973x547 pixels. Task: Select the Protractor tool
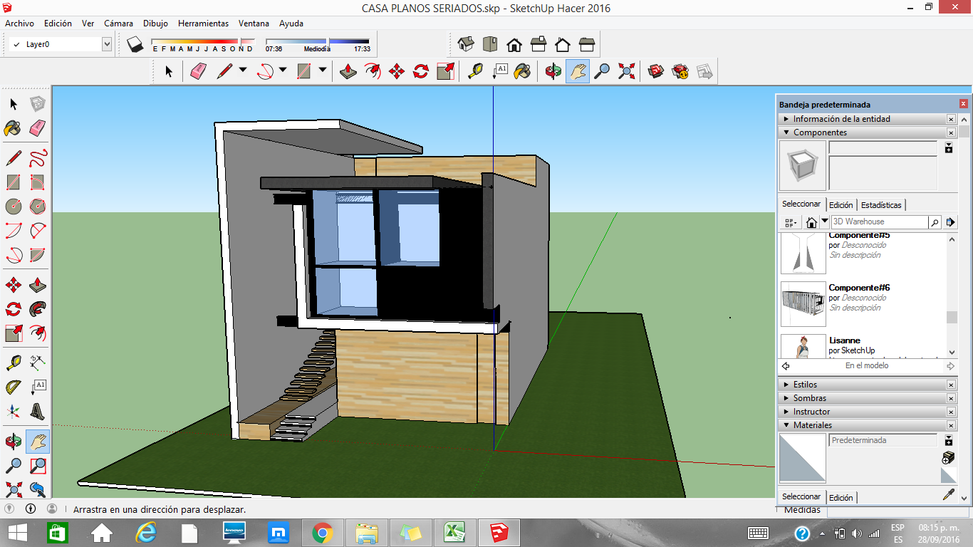(14, 387)
